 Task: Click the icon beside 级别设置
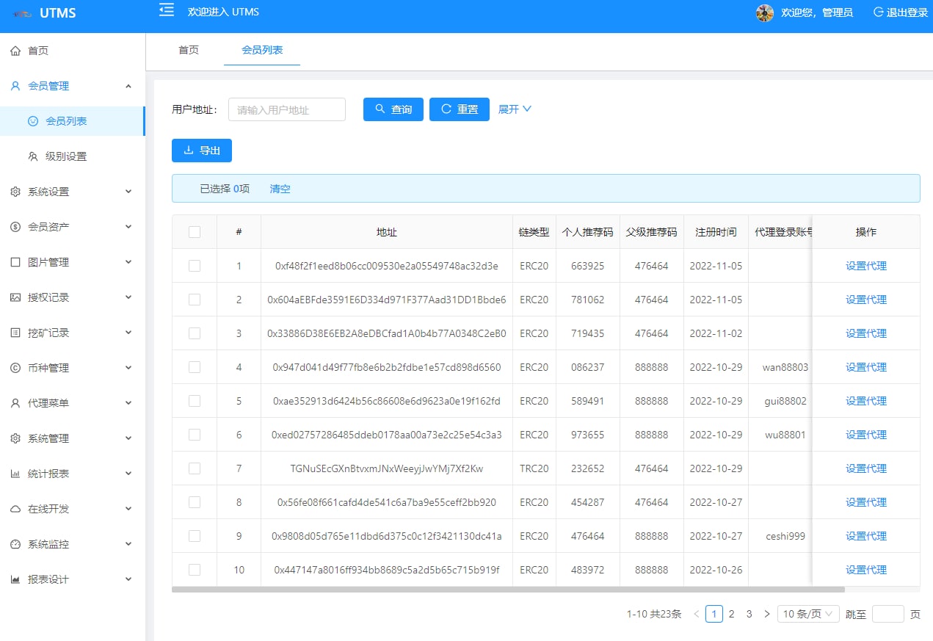33,156
